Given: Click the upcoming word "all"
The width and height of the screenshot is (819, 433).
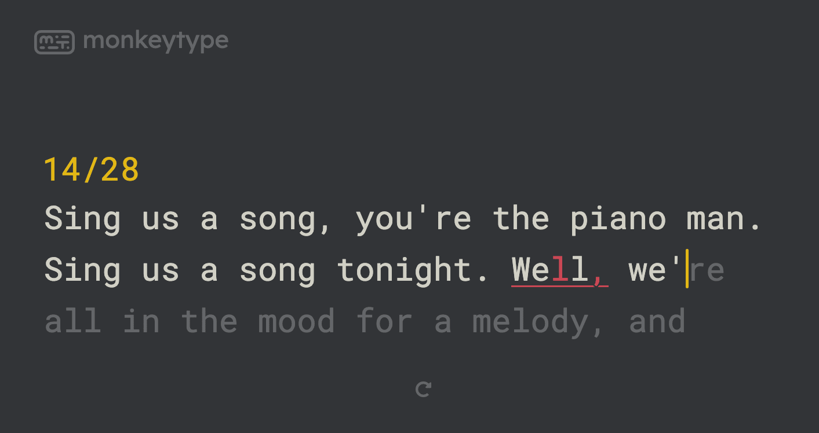Looking at the screenshot, I should tap(73, 321).
